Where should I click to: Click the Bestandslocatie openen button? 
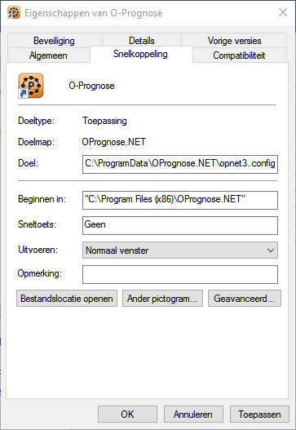pos(67,299)
